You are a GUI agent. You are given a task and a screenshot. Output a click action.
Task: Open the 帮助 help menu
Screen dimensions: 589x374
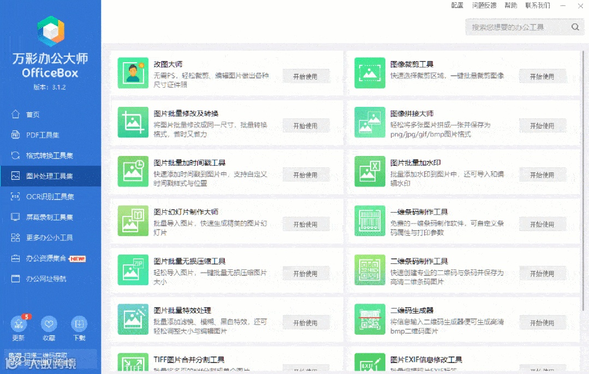511,5
